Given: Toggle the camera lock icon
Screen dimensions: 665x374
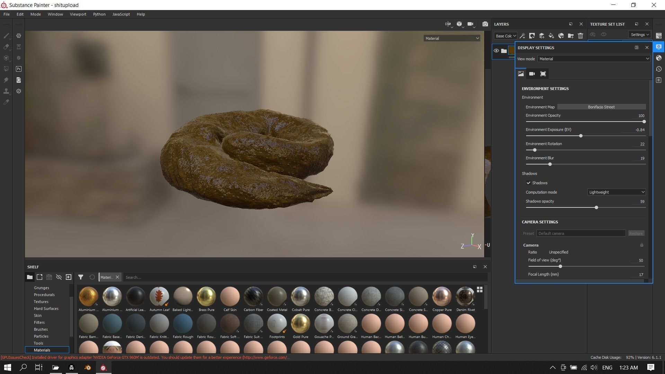Looking at the screenshot, I should [641, 245].
